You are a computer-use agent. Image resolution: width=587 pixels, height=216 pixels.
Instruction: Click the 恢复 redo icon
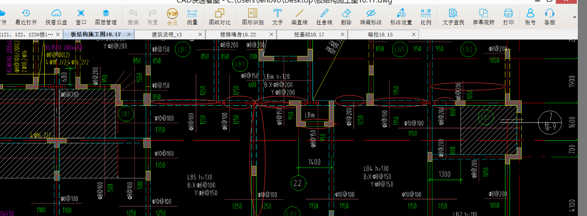coord(153,17)
